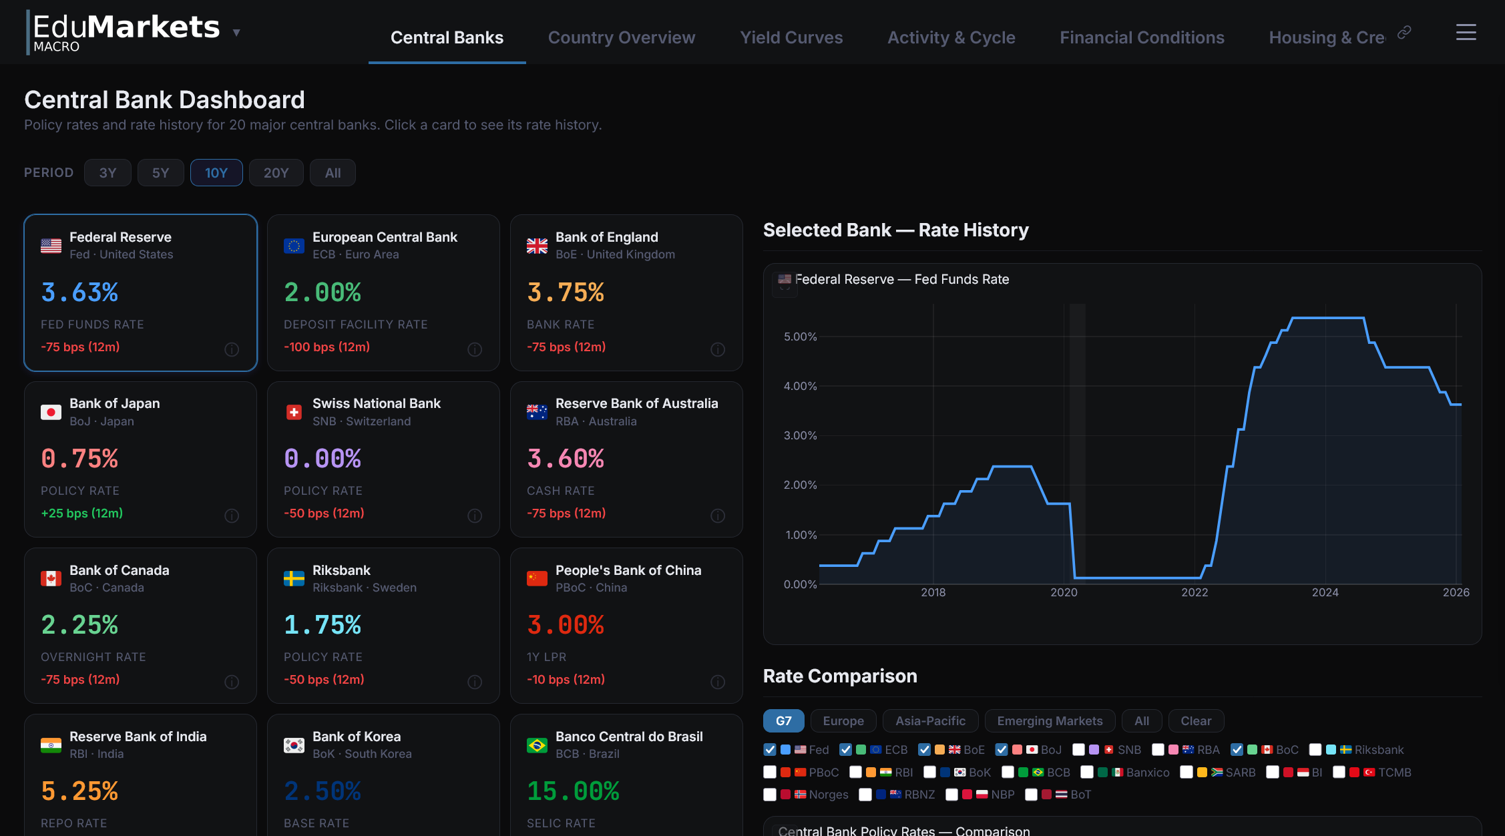
Task: Click the info icon on the Bank of England card
Action: 718,349
